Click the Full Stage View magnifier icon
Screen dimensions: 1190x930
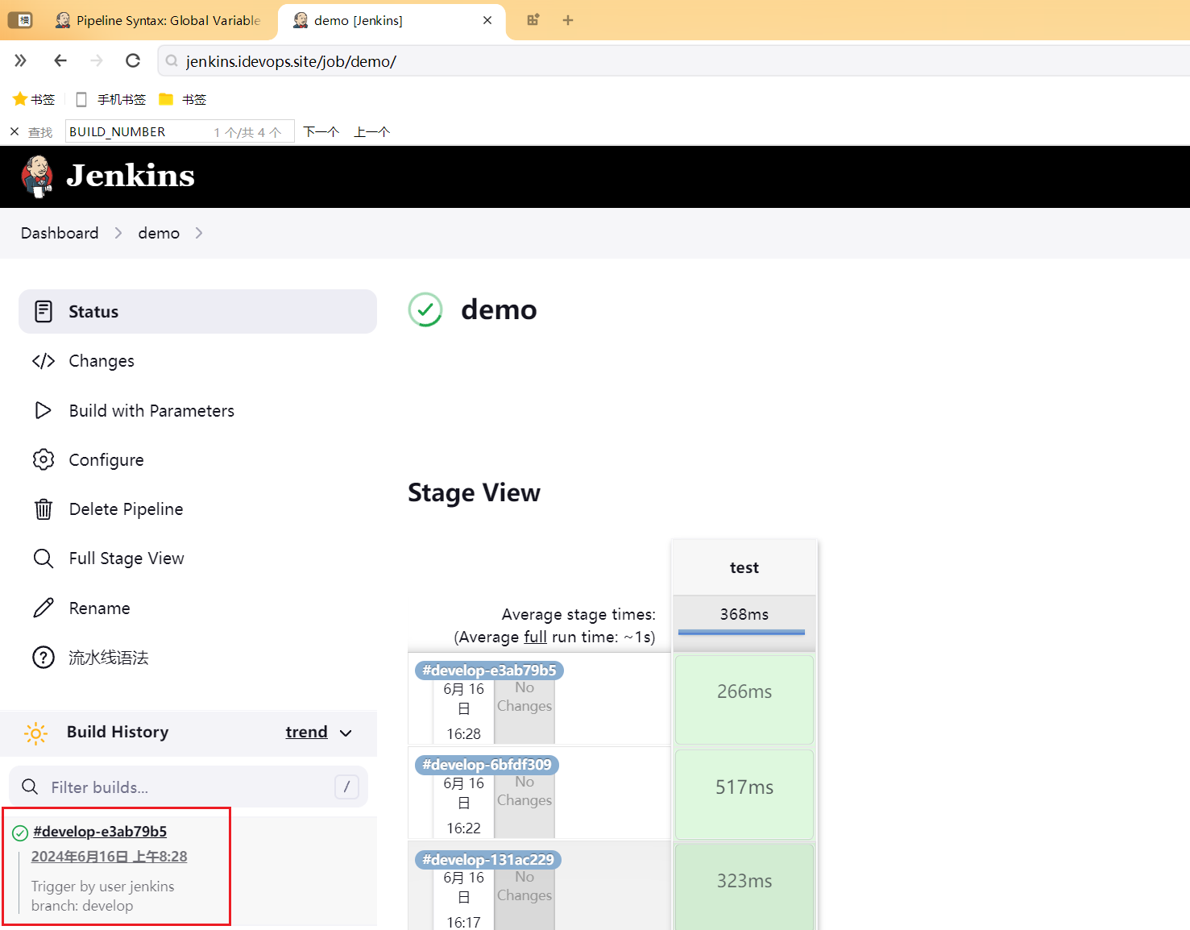click(44, 558)
